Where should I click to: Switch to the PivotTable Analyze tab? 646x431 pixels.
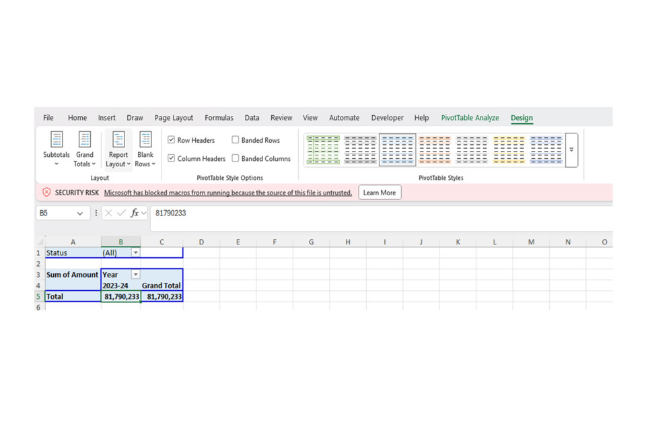[x=470, y=118]
